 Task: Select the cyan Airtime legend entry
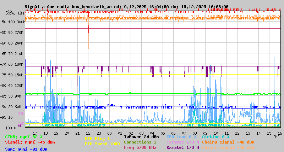(x=215, y=136)
